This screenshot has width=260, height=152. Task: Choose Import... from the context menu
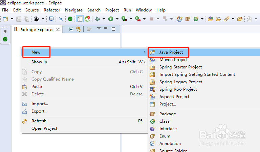pos(84,104)
